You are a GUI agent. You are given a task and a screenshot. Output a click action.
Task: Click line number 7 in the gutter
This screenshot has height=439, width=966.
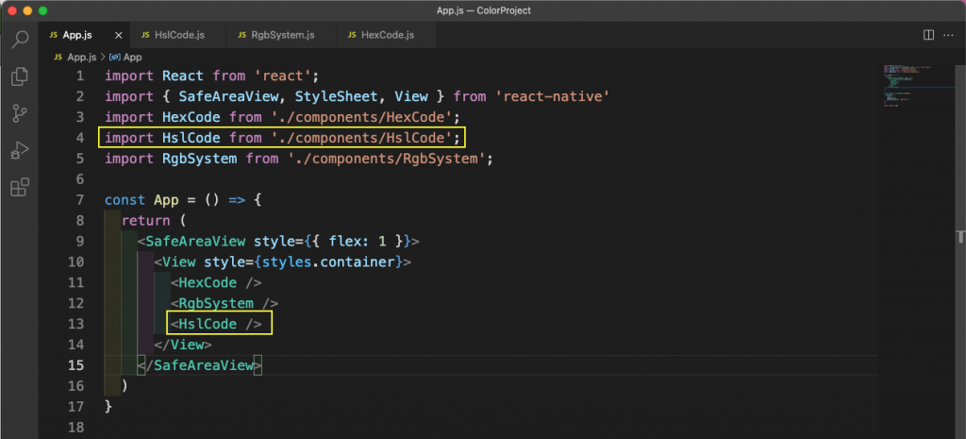coord(80,200)
